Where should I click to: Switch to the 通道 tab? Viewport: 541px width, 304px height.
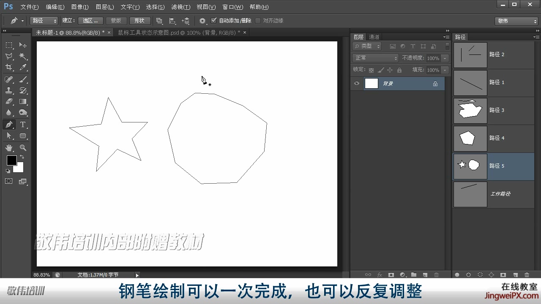coord(374,37)
